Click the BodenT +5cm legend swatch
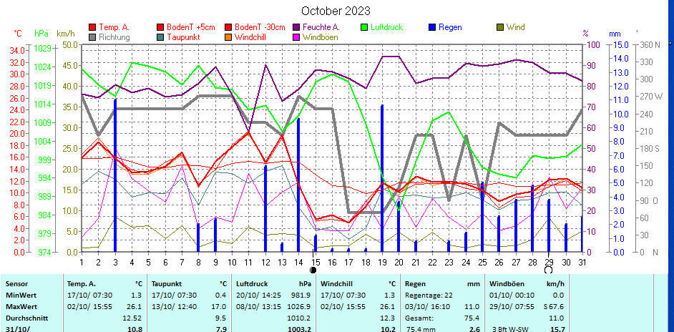Screen dimensions: 674x332 [160, 27]
